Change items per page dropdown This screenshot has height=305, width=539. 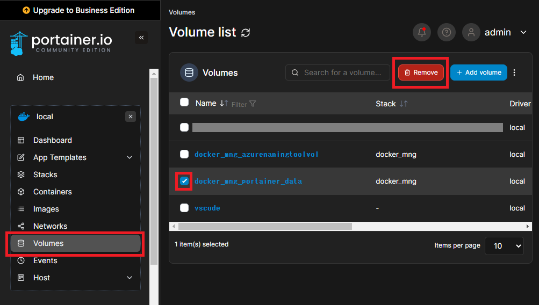click(x=504, y=246)
